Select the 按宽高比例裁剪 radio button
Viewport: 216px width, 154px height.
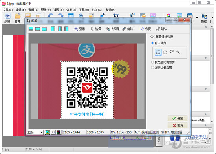152,62
